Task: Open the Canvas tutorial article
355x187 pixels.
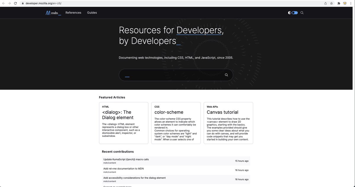Action: pos(222,112)
